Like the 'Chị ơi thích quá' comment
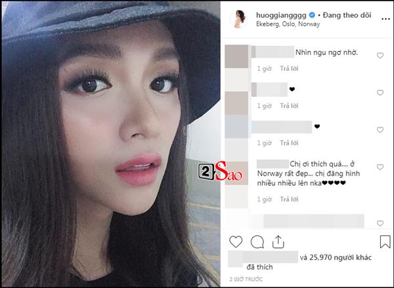This screenshot has height=288, width=394. coord(380,167)
